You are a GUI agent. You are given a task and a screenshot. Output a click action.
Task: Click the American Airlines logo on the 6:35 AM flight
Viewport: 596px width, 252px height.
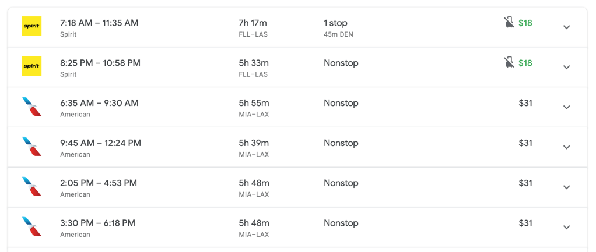click(31, 107)
